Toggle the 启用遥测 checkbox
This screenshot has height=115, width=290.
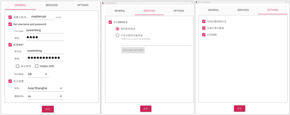point(204,34)
